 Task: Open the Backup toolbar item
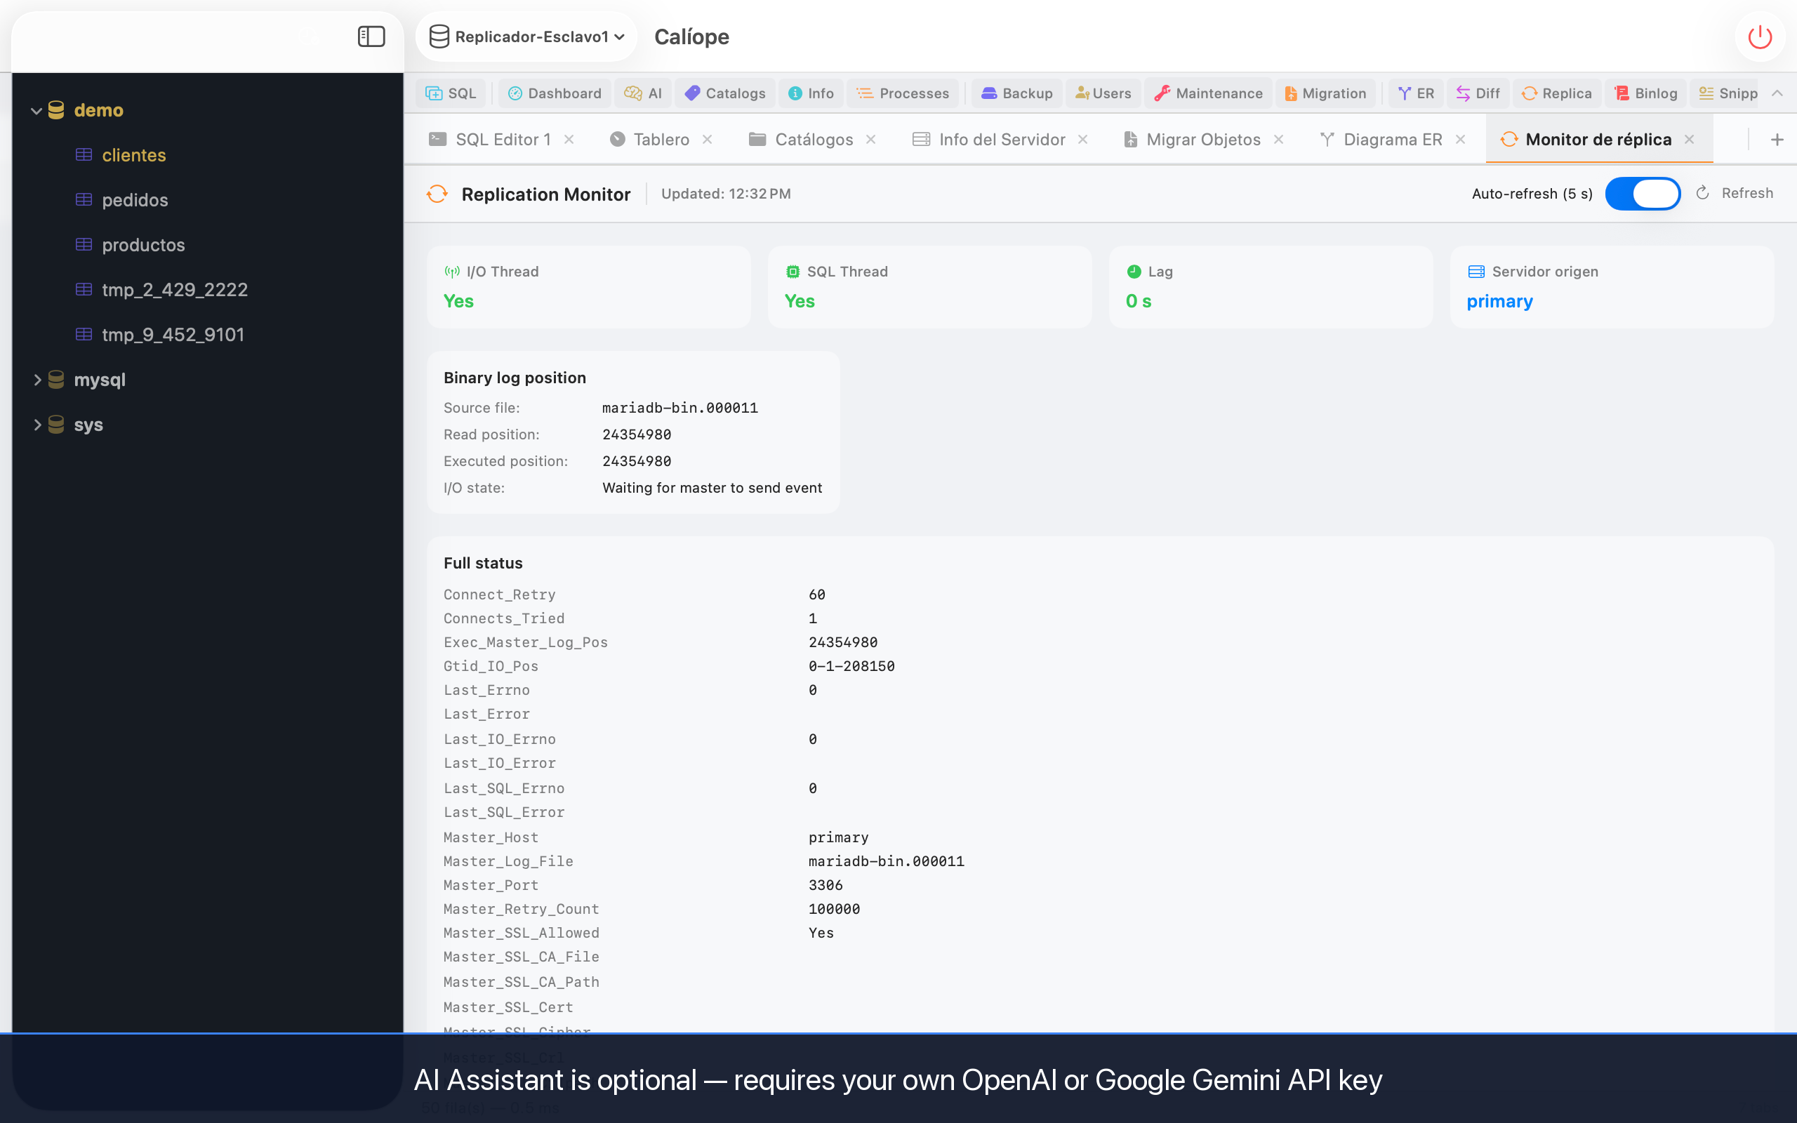1017,93
